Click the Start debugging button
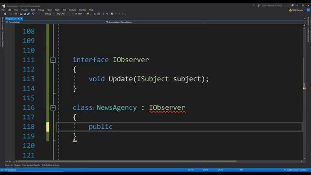 click(x=79, y=14)
